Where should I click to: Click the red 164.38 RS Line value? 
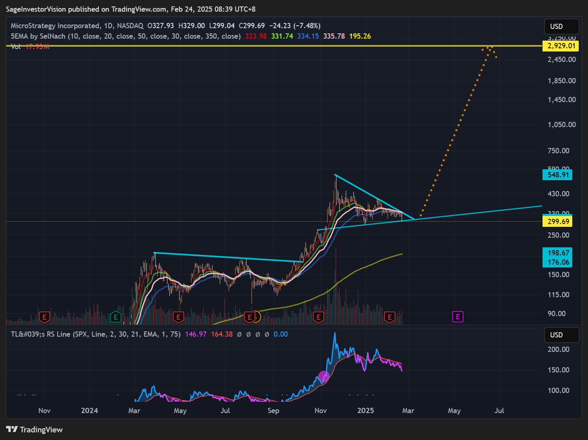[222, 334]
